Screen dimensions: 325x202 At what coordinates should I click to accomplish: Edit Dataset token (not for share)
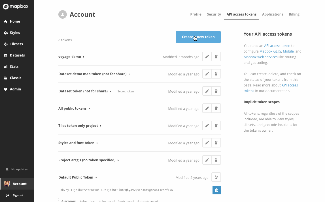click(207, 91)
